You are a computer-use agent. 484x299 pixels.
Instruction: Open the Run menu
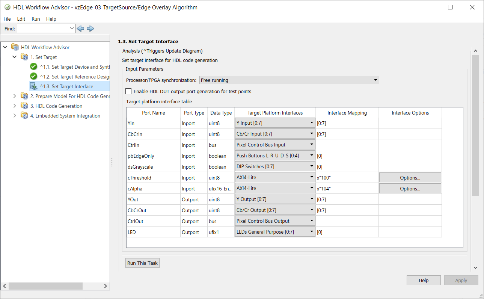point(36,19)
